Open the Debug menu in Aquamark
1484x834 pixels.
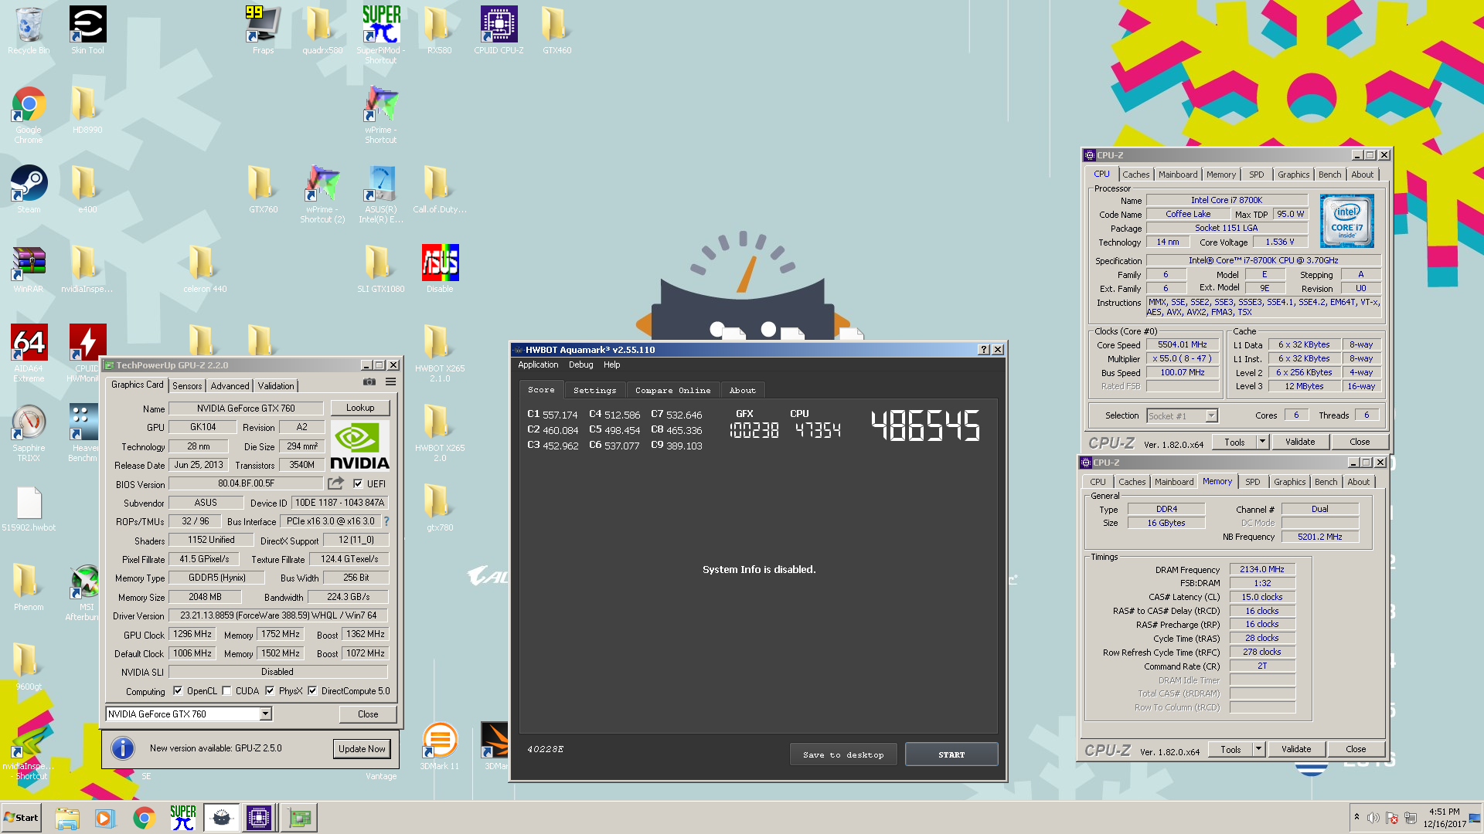click(x=581, y=365)
